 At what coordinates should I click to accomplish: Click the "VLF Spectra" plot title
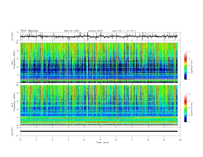click(x=29, y=31)
